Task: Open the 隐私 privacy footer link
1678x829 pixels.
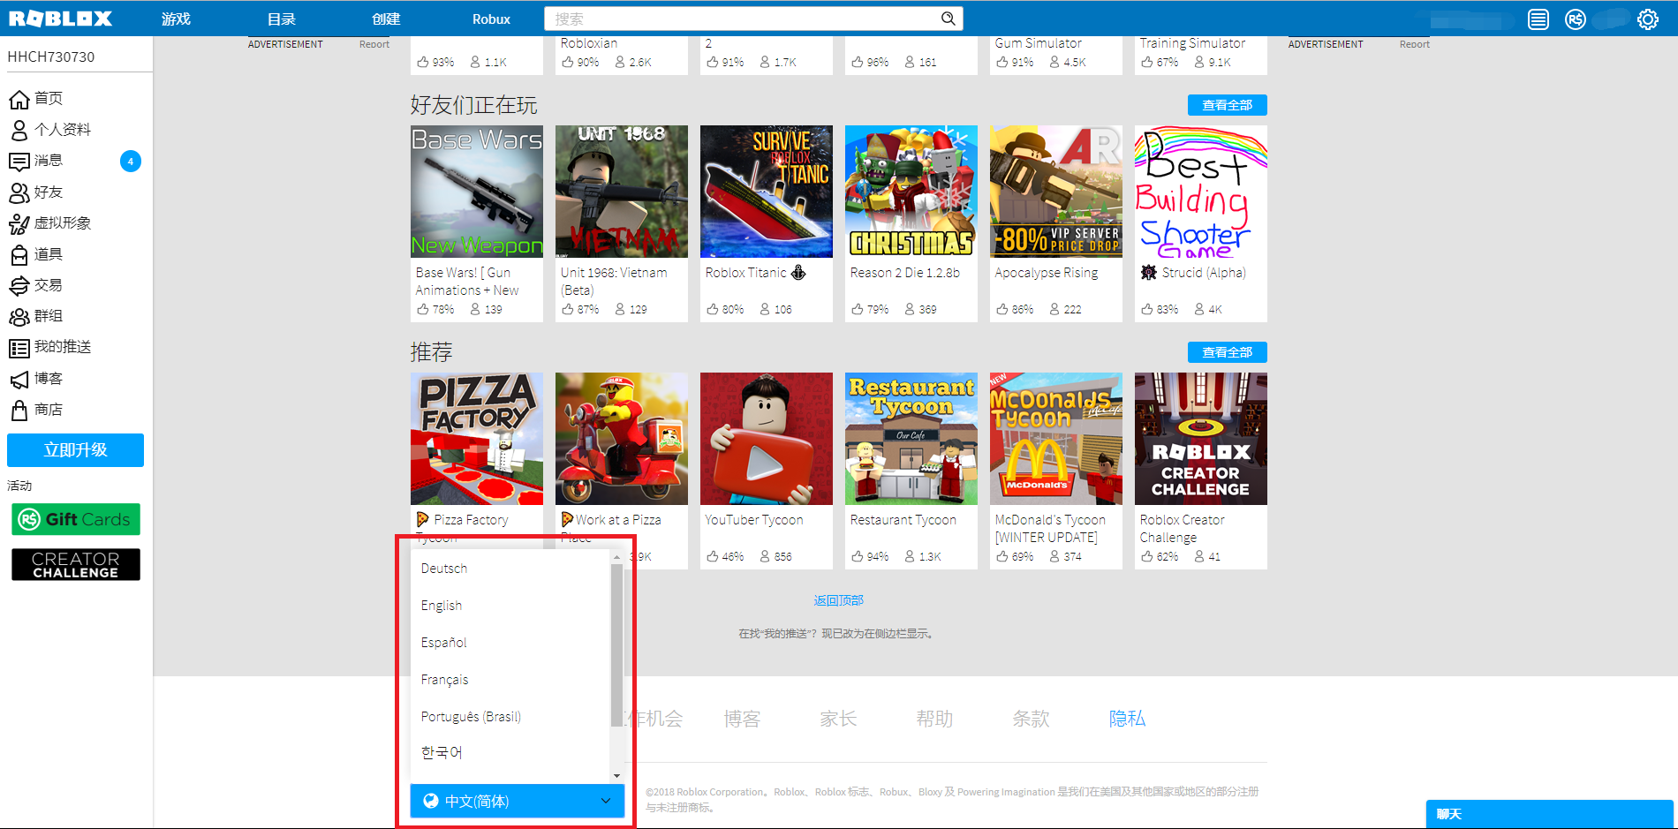Action: coord(1127,719)
